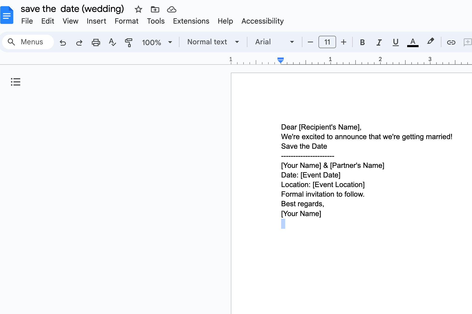Click the "Dear [Recipient's Name]," line

pyautogui.click(x=321, y=127)
